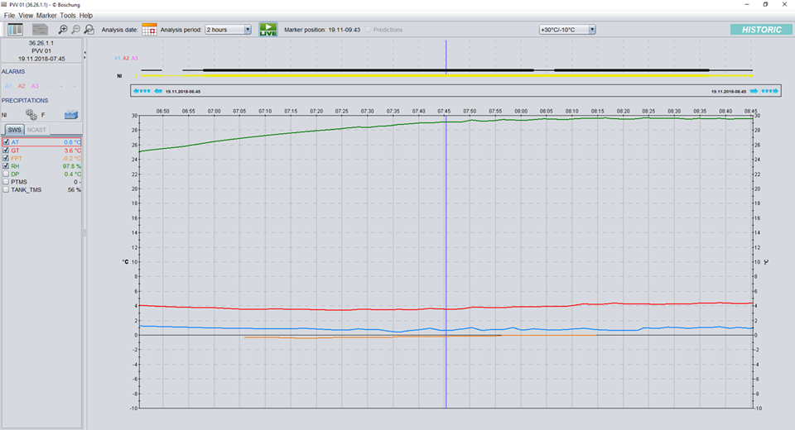This screenshot has height=430, width=795.
Task: Click the chart panel view icon
Action: click(x=15, y=30)
